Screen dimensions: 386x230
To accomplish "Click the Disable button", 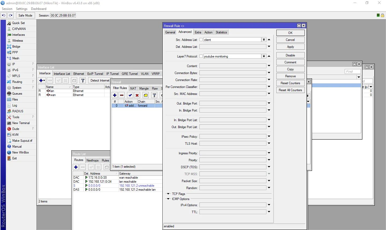I will coord(290,55).
